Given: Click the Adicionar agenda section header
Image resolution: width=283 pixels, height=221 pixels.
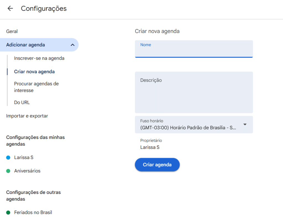Looking at the screenshot, I should click(x=25, y=45).
